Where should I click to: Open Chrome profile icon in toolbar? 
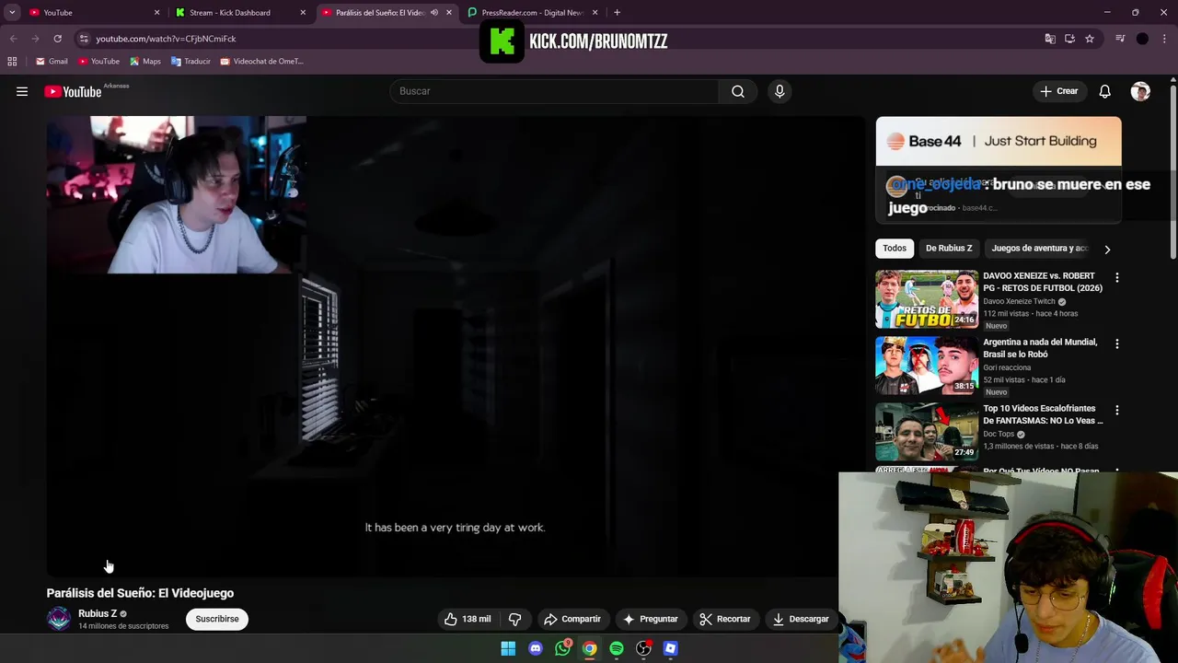click(1142, 39)
